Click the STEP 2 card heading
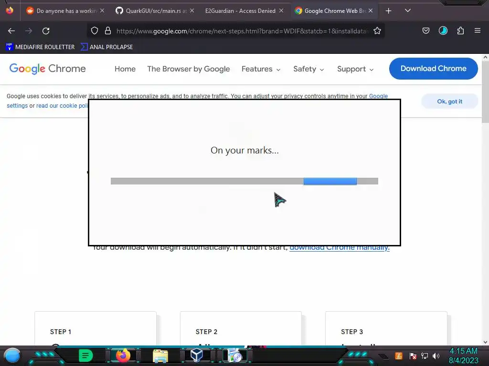Image resolution: width=489 pixels, height=366 pixels. pos(206,332)
